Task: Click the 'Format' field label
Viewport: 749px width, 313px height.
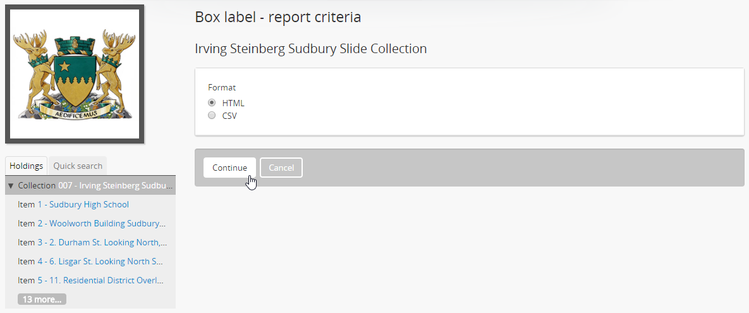Action: tap(222, 88)
